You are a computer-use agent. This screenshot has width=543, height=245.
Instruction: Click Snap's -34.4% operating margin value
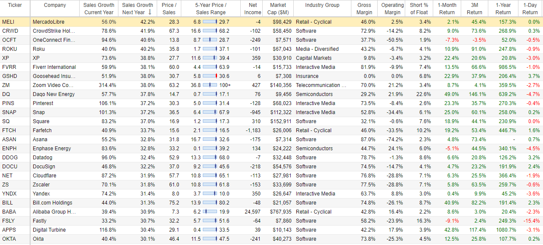(395, 112)
